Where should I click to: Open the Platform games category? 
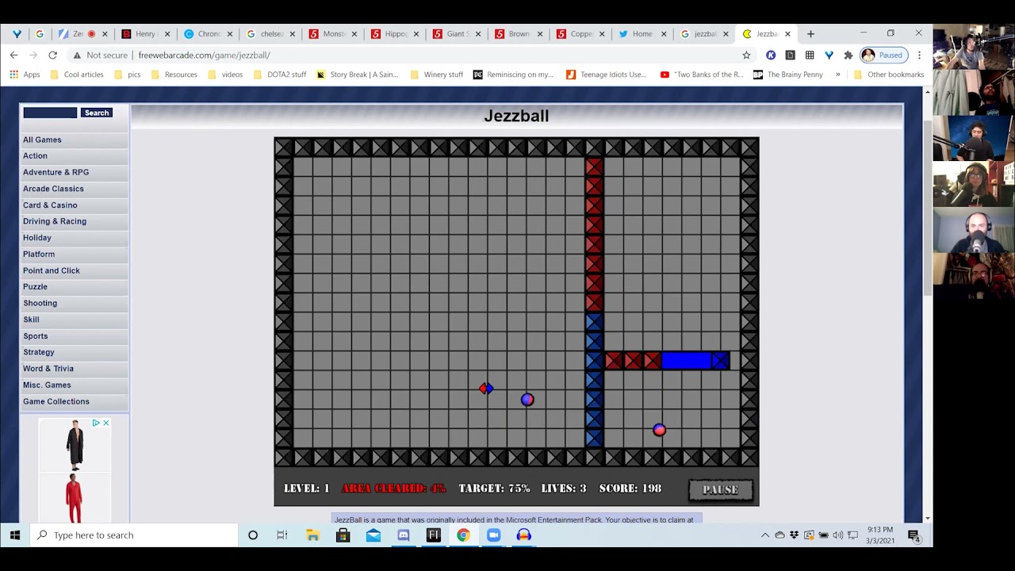point(75,255)
